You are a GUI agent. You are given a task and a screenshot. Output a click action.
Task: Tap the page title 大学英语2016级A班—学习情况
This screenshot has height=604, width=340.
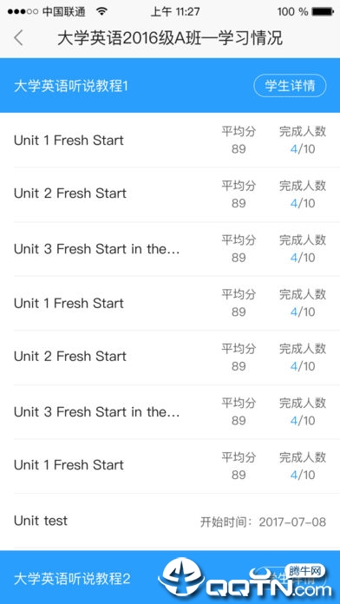click(170, 38)
